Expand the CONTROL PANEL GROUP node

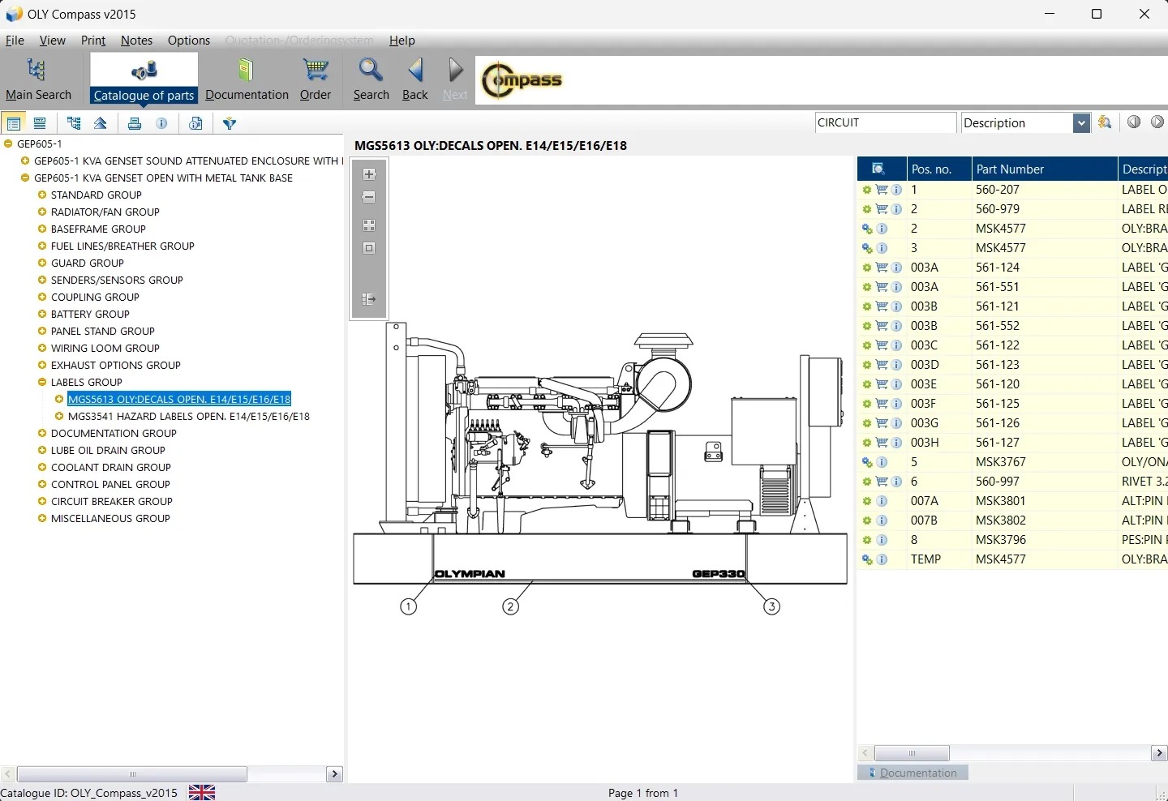click(x=42, y=485)
